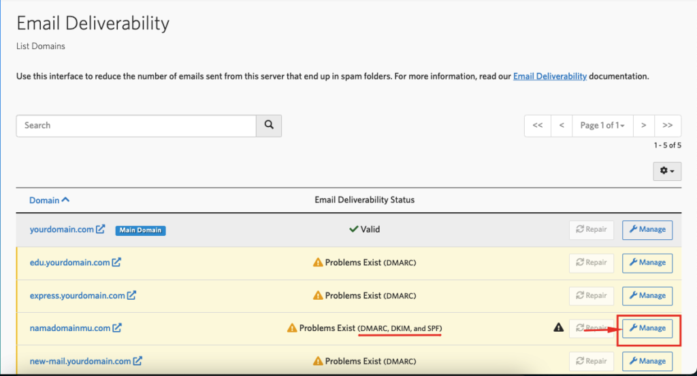Go to next page with > button
The image size is (697, 376).
(x=643, y=126)
